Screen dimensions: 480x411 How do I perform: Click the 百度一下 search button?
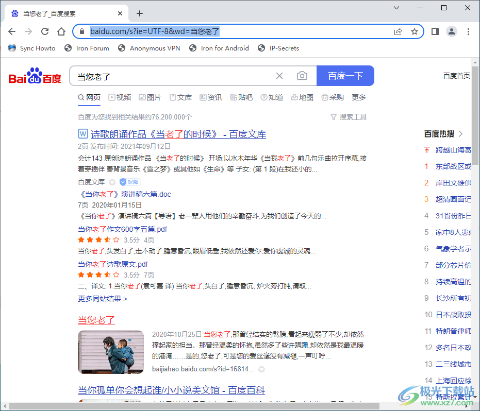[345, 76]
